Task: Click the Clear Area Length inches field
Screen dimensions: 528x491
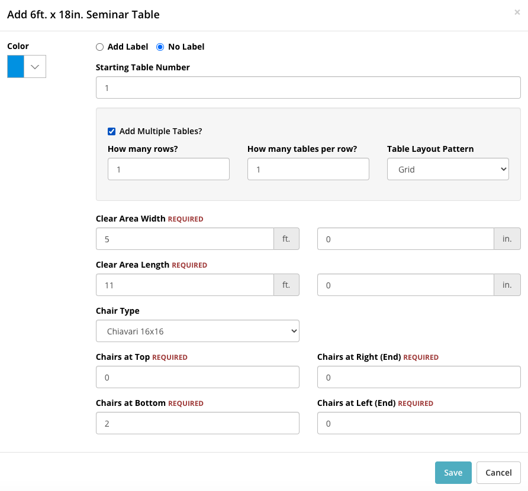Action: [x=405, y=285]
